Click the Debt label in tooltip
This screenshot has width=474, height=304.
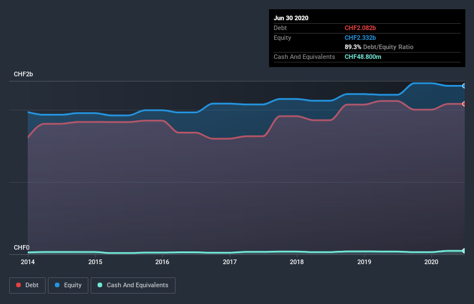(x=280, y=28)
